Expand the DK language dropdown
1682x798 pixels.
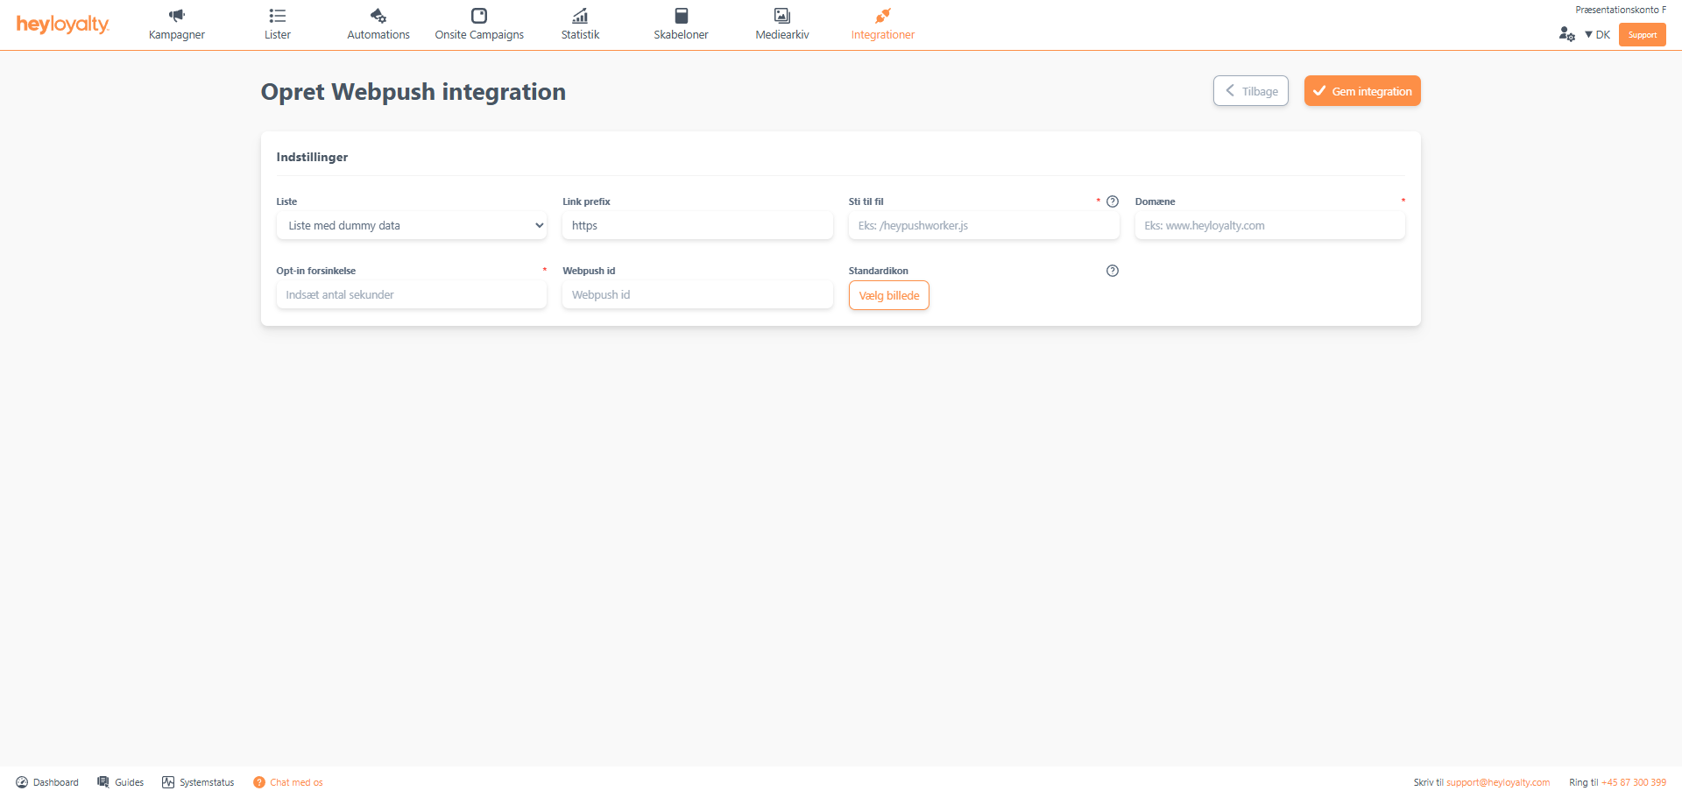tap(1598, 35)
